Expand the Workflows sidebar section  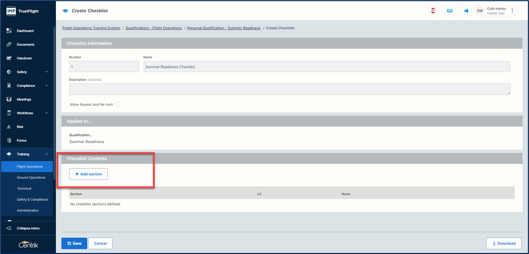[46, 113]
